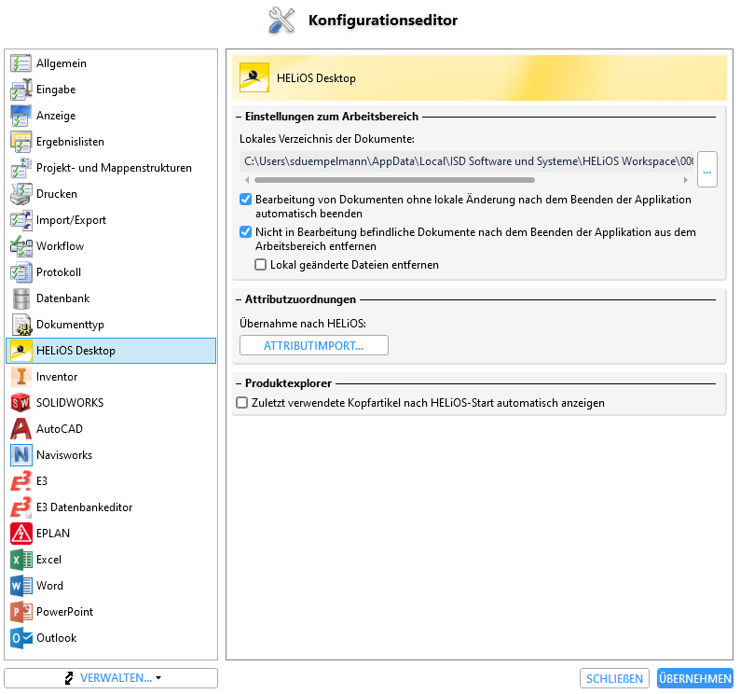Select the Eingabe entry label
740x694 pixels.
pos(56,90)
